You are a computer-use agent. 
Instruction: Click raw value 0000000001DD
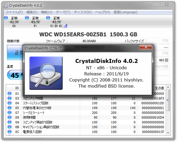tap(153, 103)
